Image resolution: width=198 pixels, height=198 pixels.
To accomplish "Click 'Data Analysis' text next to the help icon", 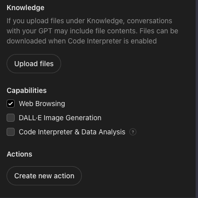I will 103,132.
